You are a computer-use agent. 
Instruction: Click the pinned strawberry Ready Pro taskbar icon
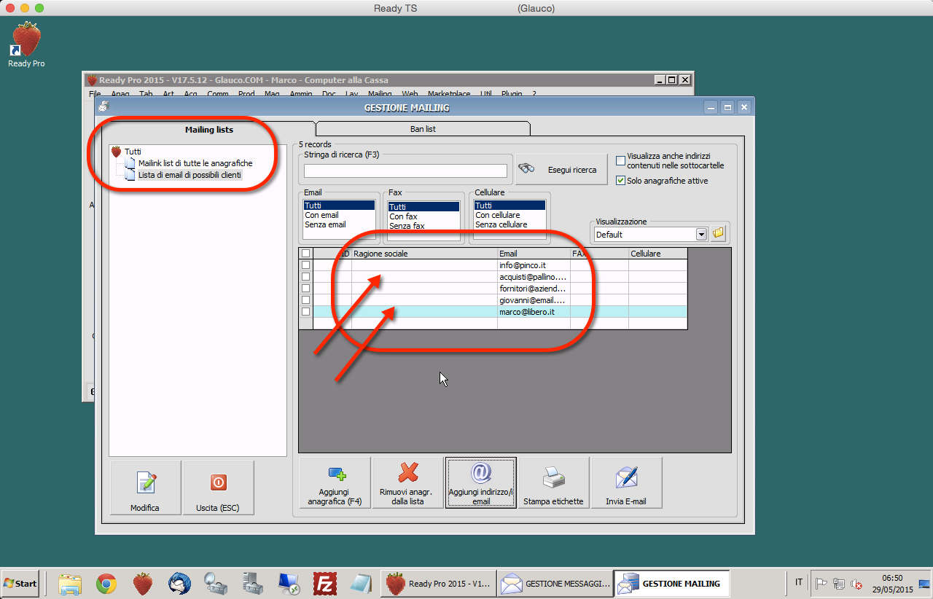[143, 583]
